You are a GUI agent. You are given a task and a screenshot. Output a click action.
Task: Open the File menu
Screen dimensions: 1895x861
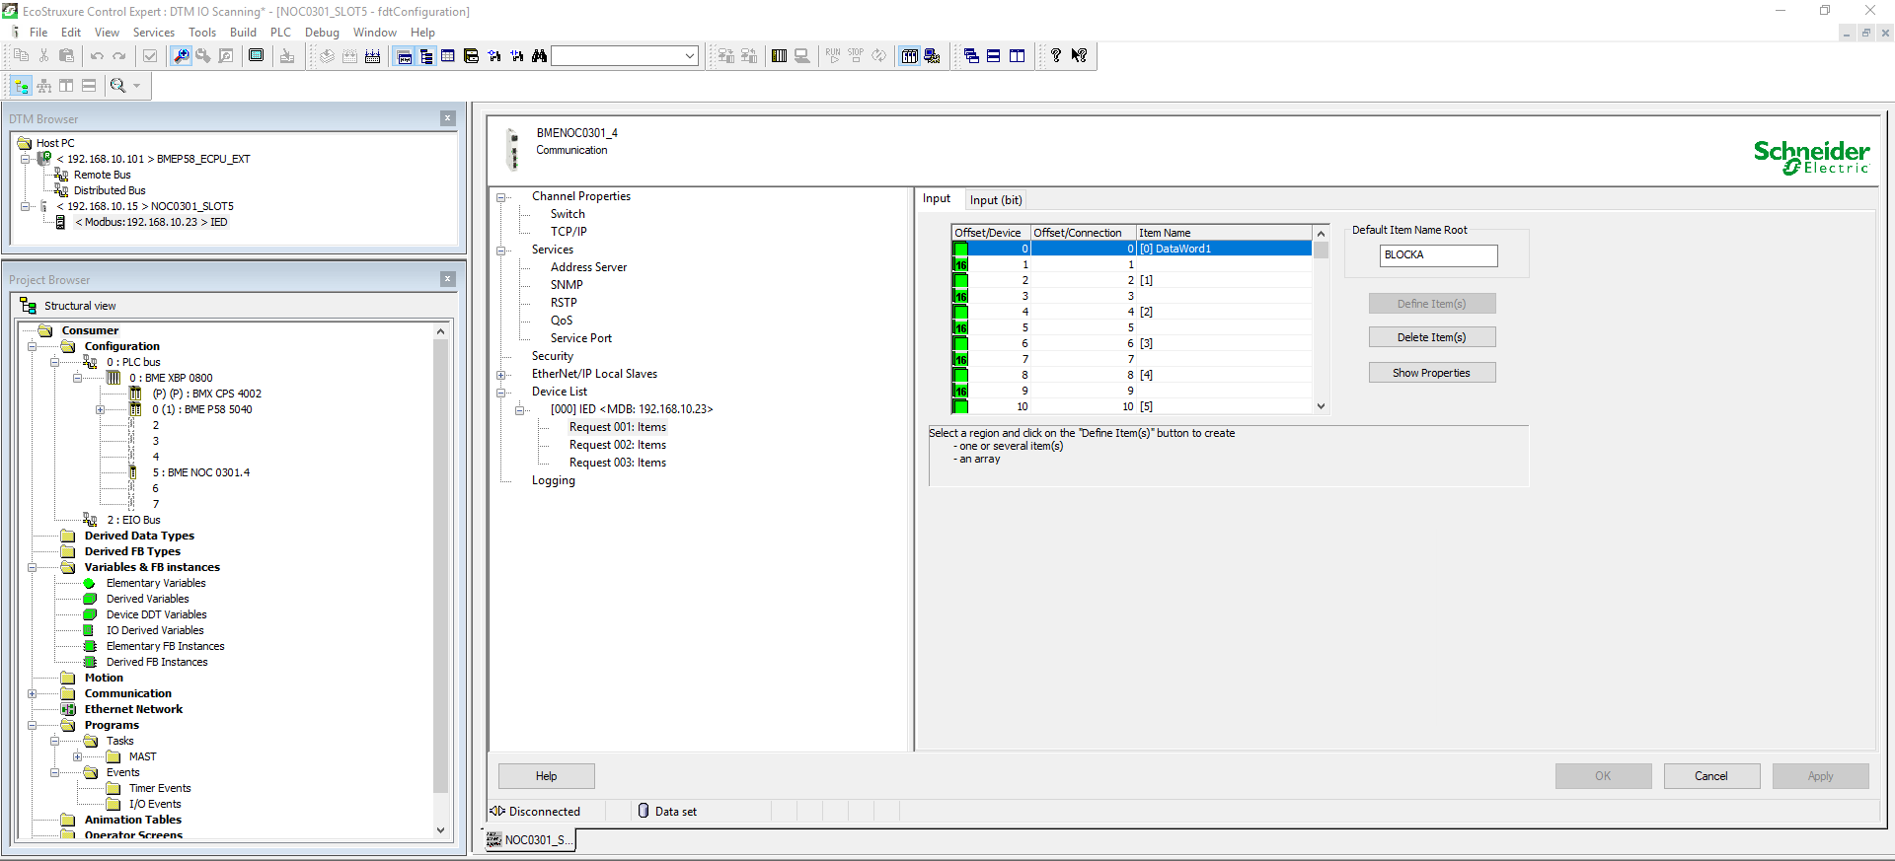click(38, 33)
